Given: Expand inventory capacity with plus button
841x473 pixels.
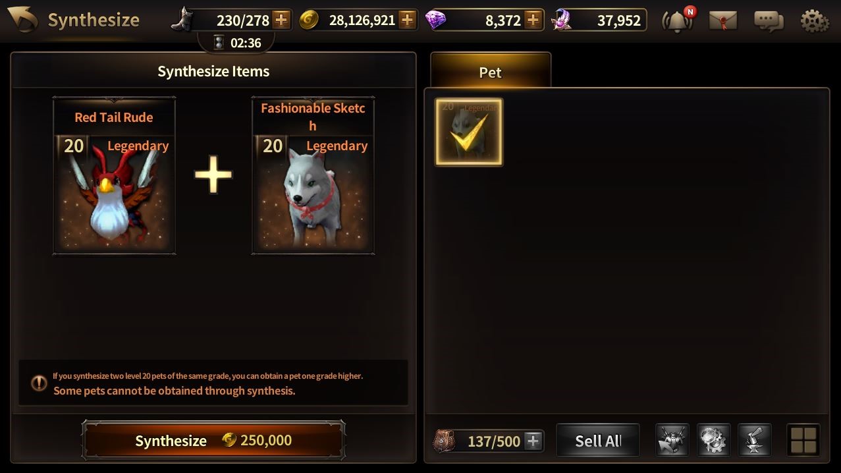Looking at the screenshot, I should pyautogui.click(x=533, y=441).
